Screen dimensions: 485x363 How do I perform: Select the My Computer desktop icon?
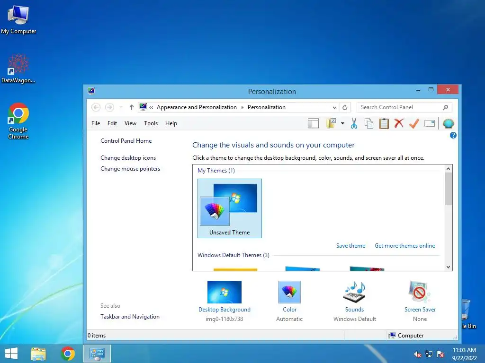pos(18,19)
